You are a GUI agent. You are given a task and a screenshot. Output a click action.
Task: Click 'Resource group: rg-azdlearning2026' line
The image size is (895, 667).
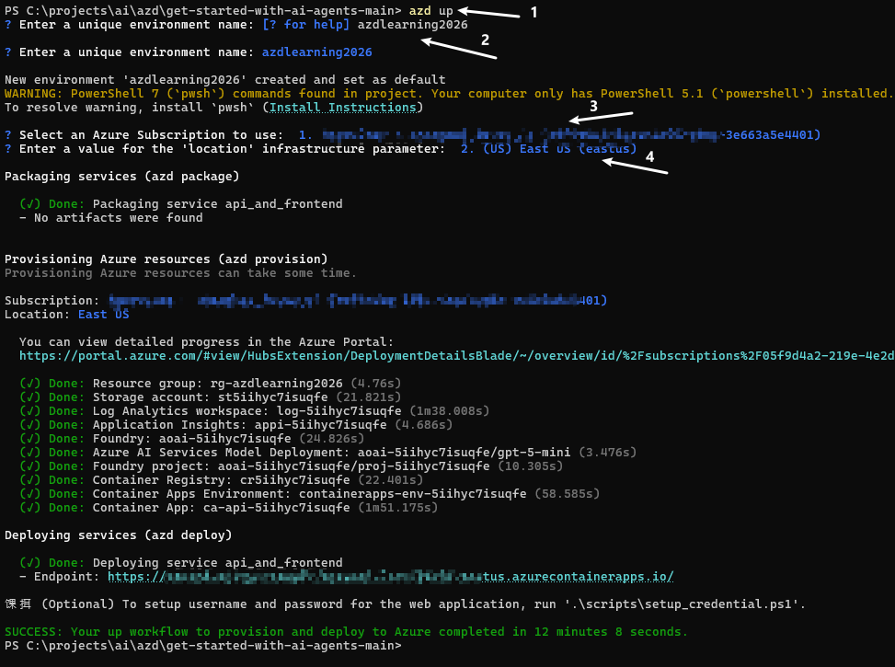tap(210, 384)
